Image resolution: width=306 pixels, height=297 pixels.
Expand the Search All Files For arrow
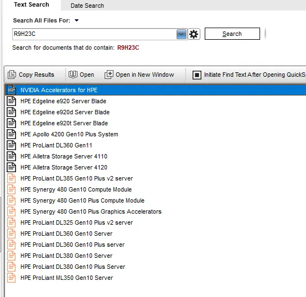[76, 20]
